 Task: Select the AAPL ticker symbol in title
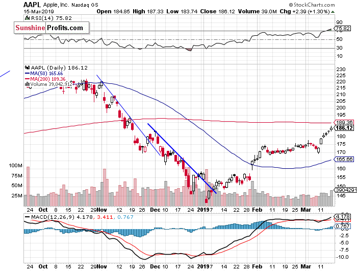click(x=32, y=5)
